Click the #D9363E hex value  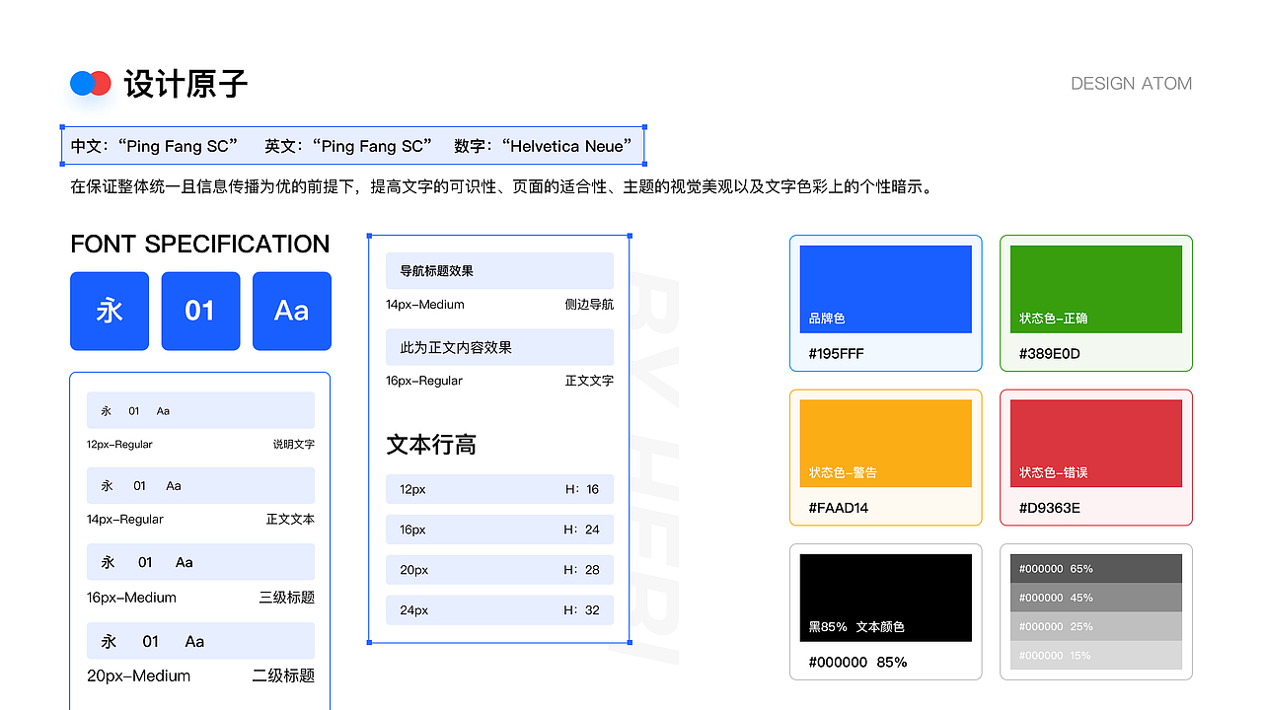[1050, 508]
